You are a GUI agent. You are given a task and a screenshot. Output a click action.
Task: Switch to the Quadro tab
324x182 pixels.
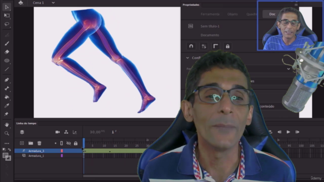click(x=252, y=14)
